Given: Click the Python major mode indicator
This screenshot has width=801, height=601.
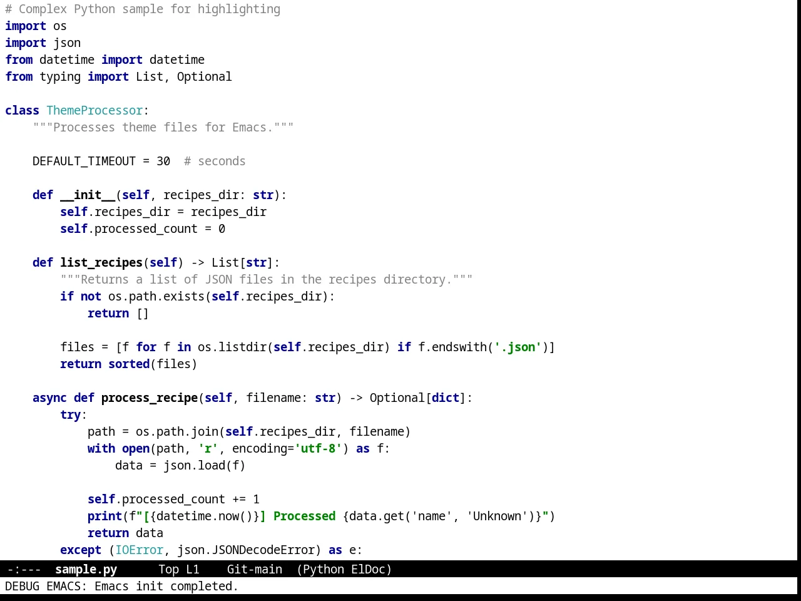Looking at the screenshot, I should coord(324,569).
